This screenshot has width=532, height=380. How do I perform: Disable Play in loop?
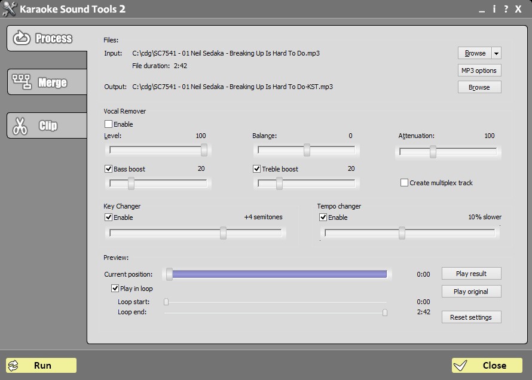coord(114,288)
